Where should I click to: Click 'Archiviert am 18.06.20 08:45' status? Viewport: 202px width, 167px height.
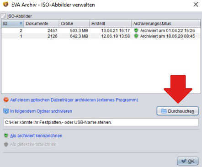pyautogui.click(x=167, y=36)
